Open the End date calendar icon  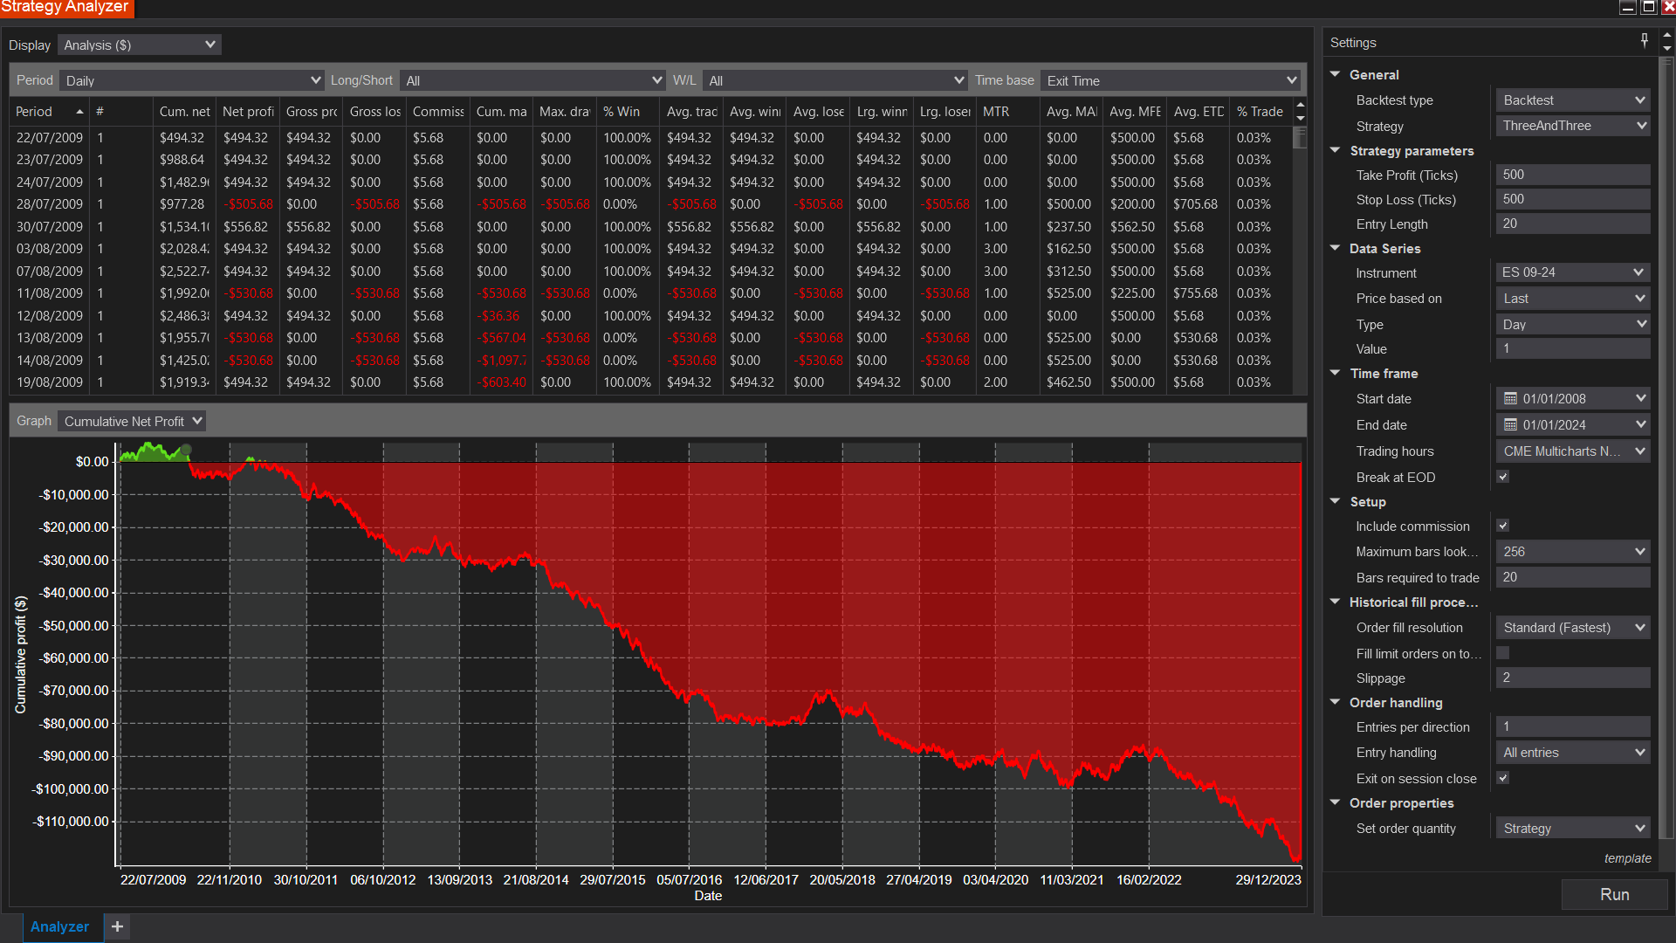pyautogui.click(x=1510, y=425)
